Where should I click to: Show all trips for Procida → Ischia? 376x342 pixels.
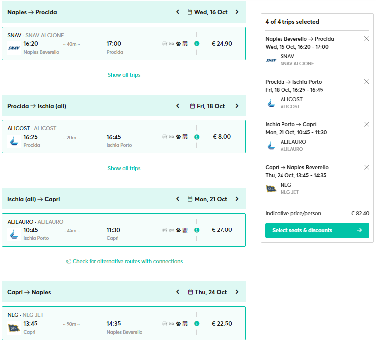point(124,168)
